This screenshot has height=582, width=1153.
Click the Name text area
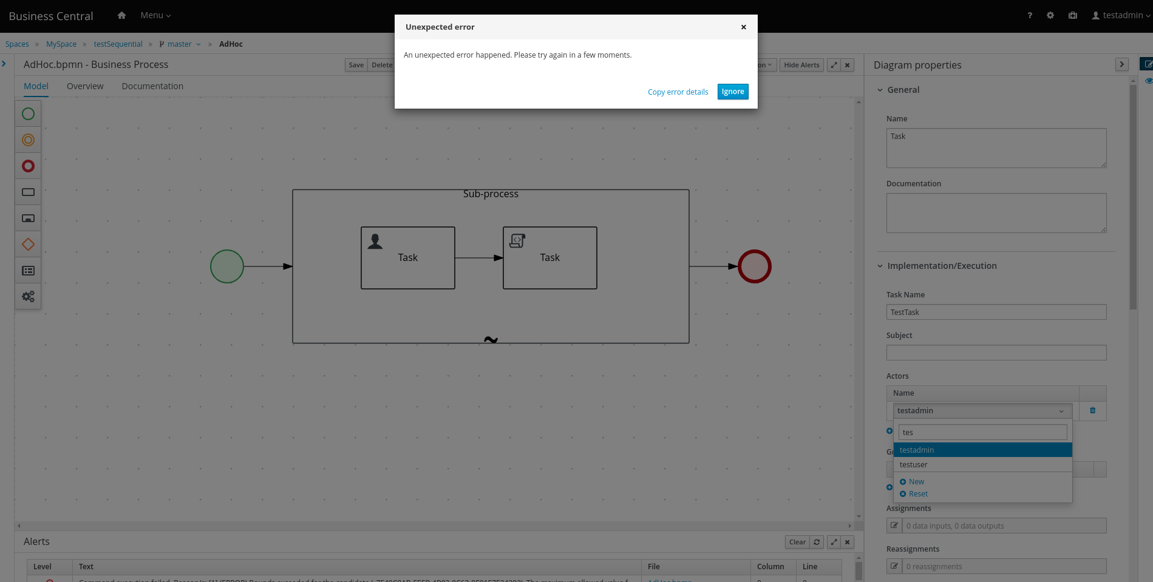pyautogui.click(x=996, y=148)
